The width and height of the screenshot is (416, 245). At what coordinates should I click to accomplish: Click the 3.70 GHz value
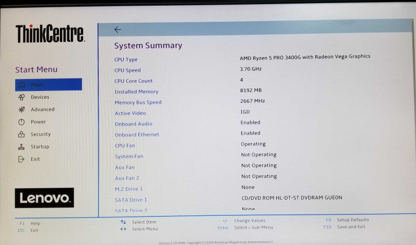[251, 69]
